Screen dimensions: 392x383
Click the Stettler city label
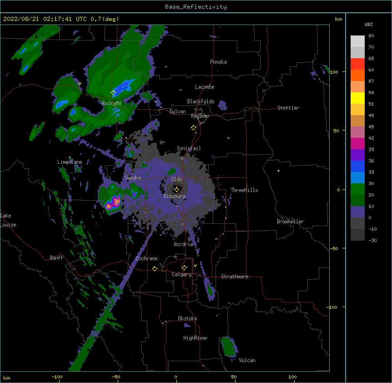(288, 108)
